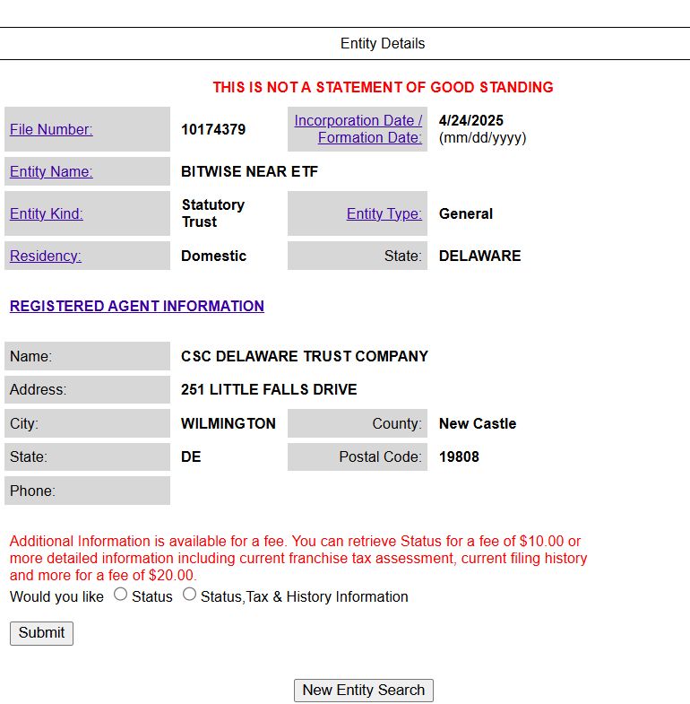Image resolution: width=690 pixels, height=704 pixels.
Task: Click agent state value DE
Action: 191,457
